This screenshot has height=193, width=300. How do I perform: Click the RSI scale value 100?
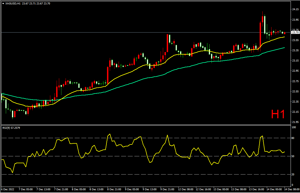[x=294, y=127]
